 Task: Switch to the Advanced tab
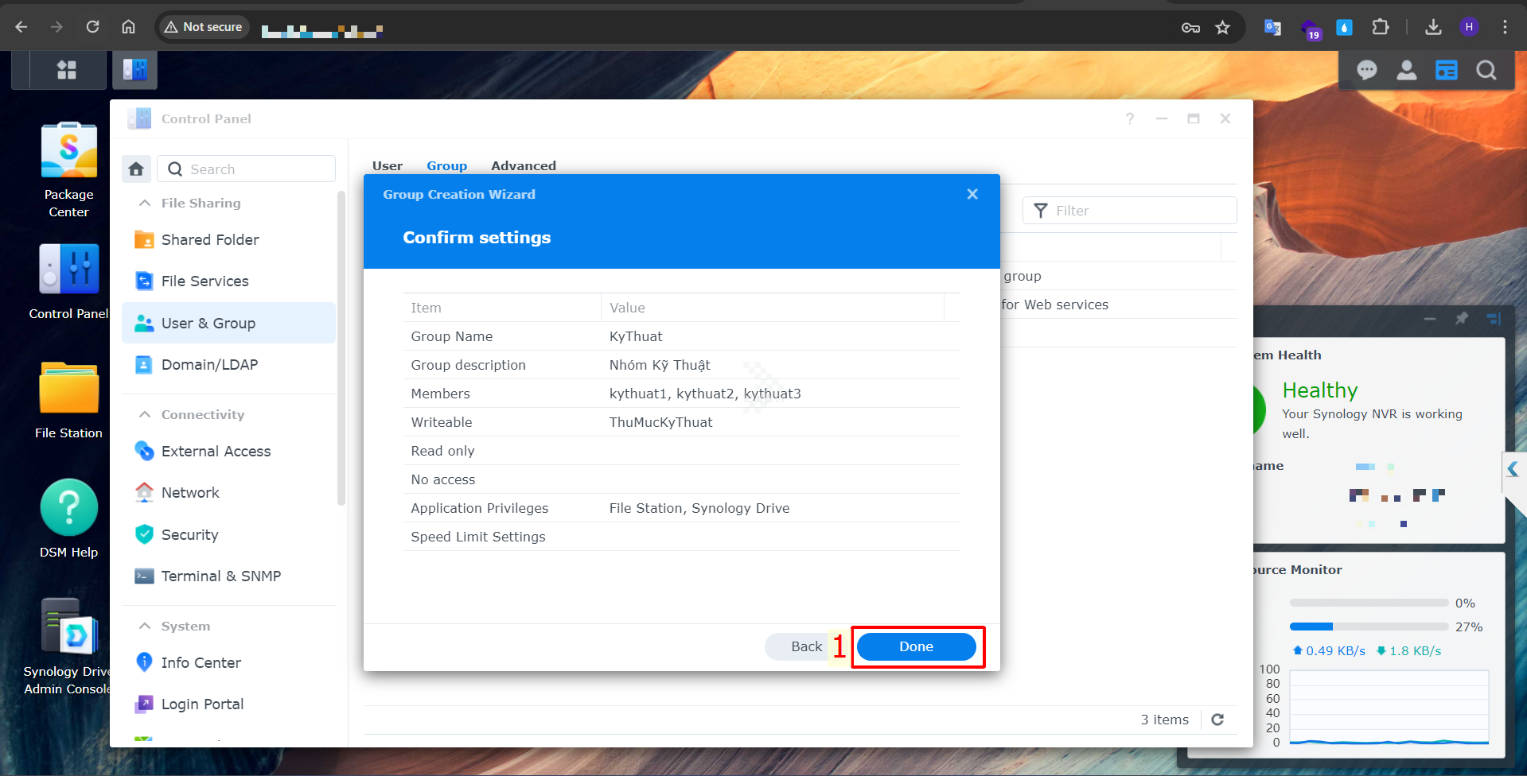tap(523, 165)
